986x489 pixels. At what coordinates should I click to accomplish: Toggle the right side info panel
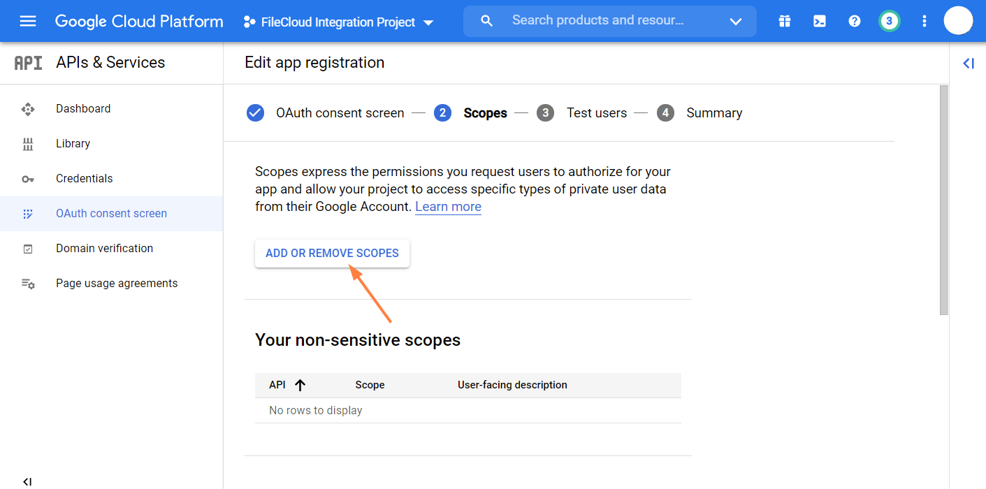968,64
